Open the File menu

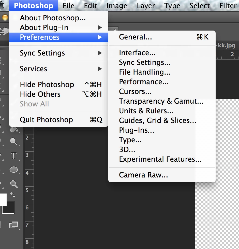point(68,6)
